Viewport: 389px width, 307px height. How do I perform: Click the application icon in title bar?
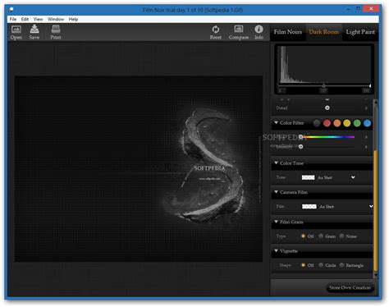(x=11, y=10)
